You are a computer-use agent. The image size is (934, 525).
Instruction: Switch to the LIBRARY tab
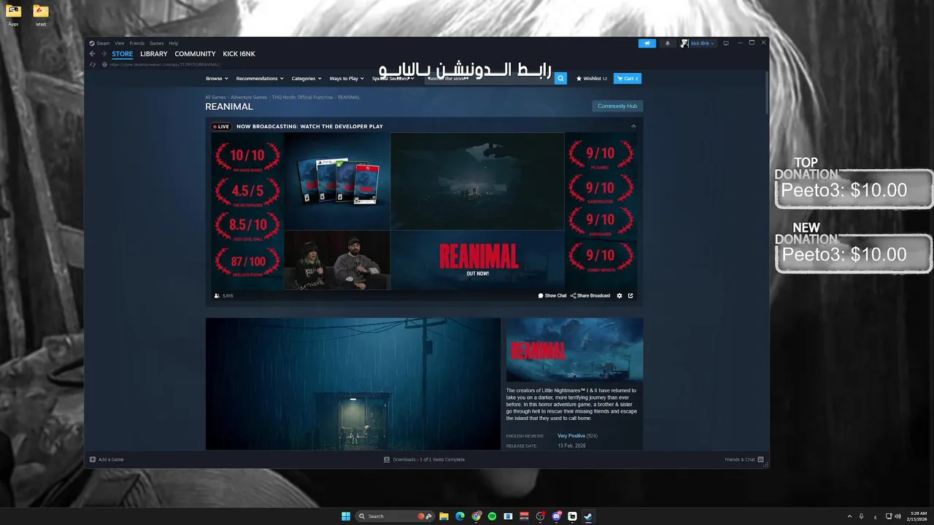coord(154,54)
